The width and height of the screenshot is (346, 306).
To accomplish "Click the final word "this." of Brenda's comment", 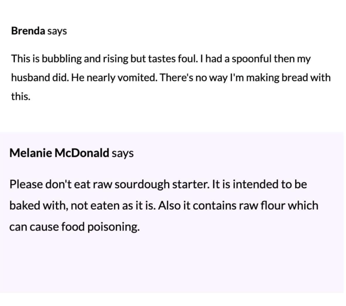I will tap(20, 97).
